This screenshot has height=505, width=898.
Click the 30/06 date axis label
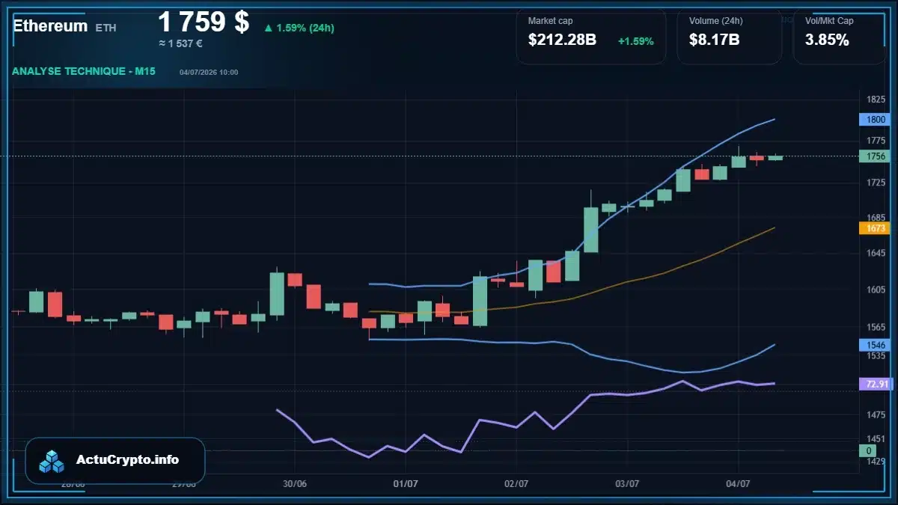tap(295, 483)
